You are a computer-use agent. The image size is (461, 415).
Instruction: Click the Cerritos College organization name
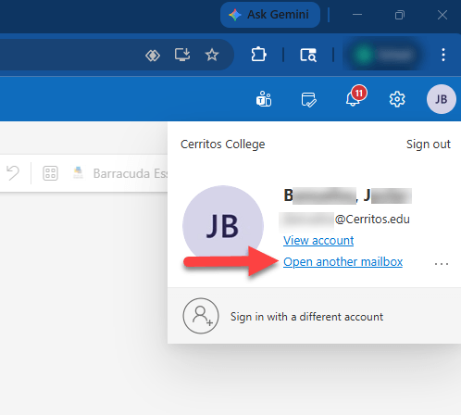tap(223, 145)
